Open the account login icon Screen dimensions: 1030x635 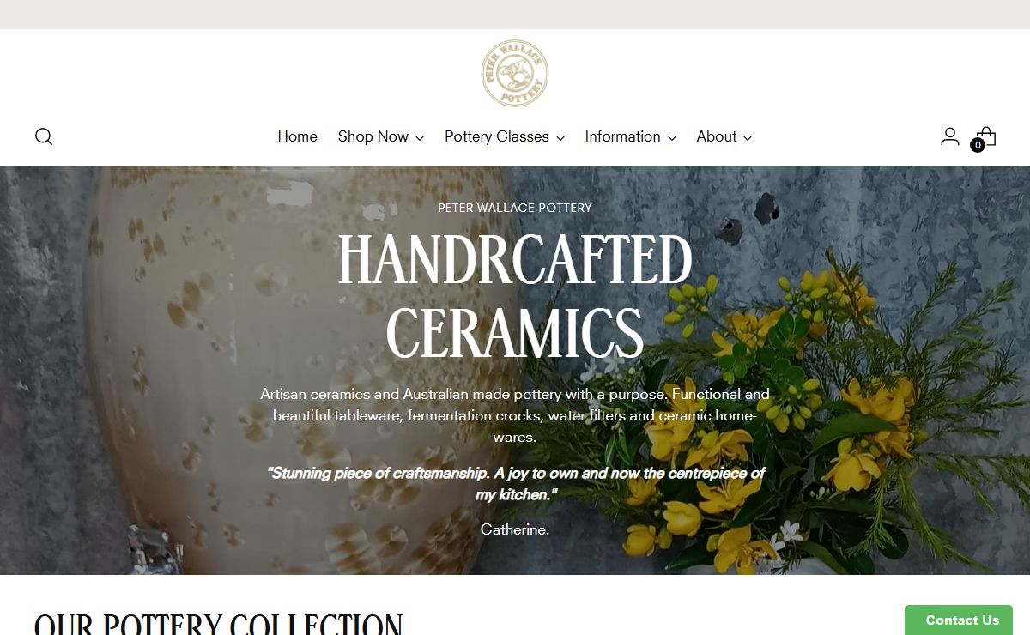click(949, 136)
